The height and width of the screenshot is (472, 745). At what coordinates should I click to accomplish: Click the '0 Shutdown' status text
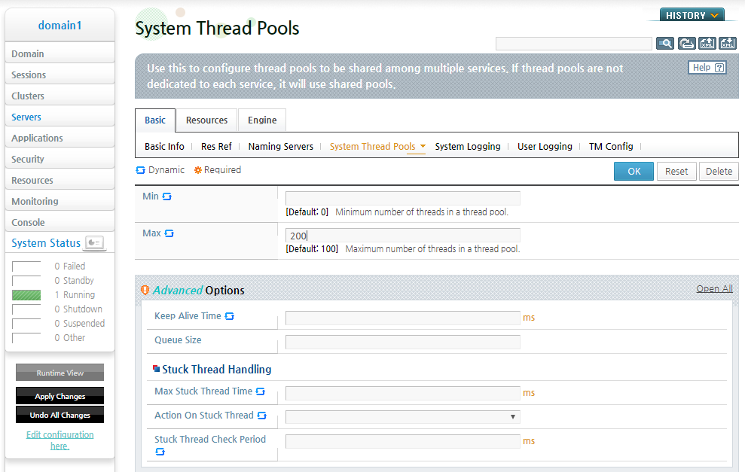78,309
